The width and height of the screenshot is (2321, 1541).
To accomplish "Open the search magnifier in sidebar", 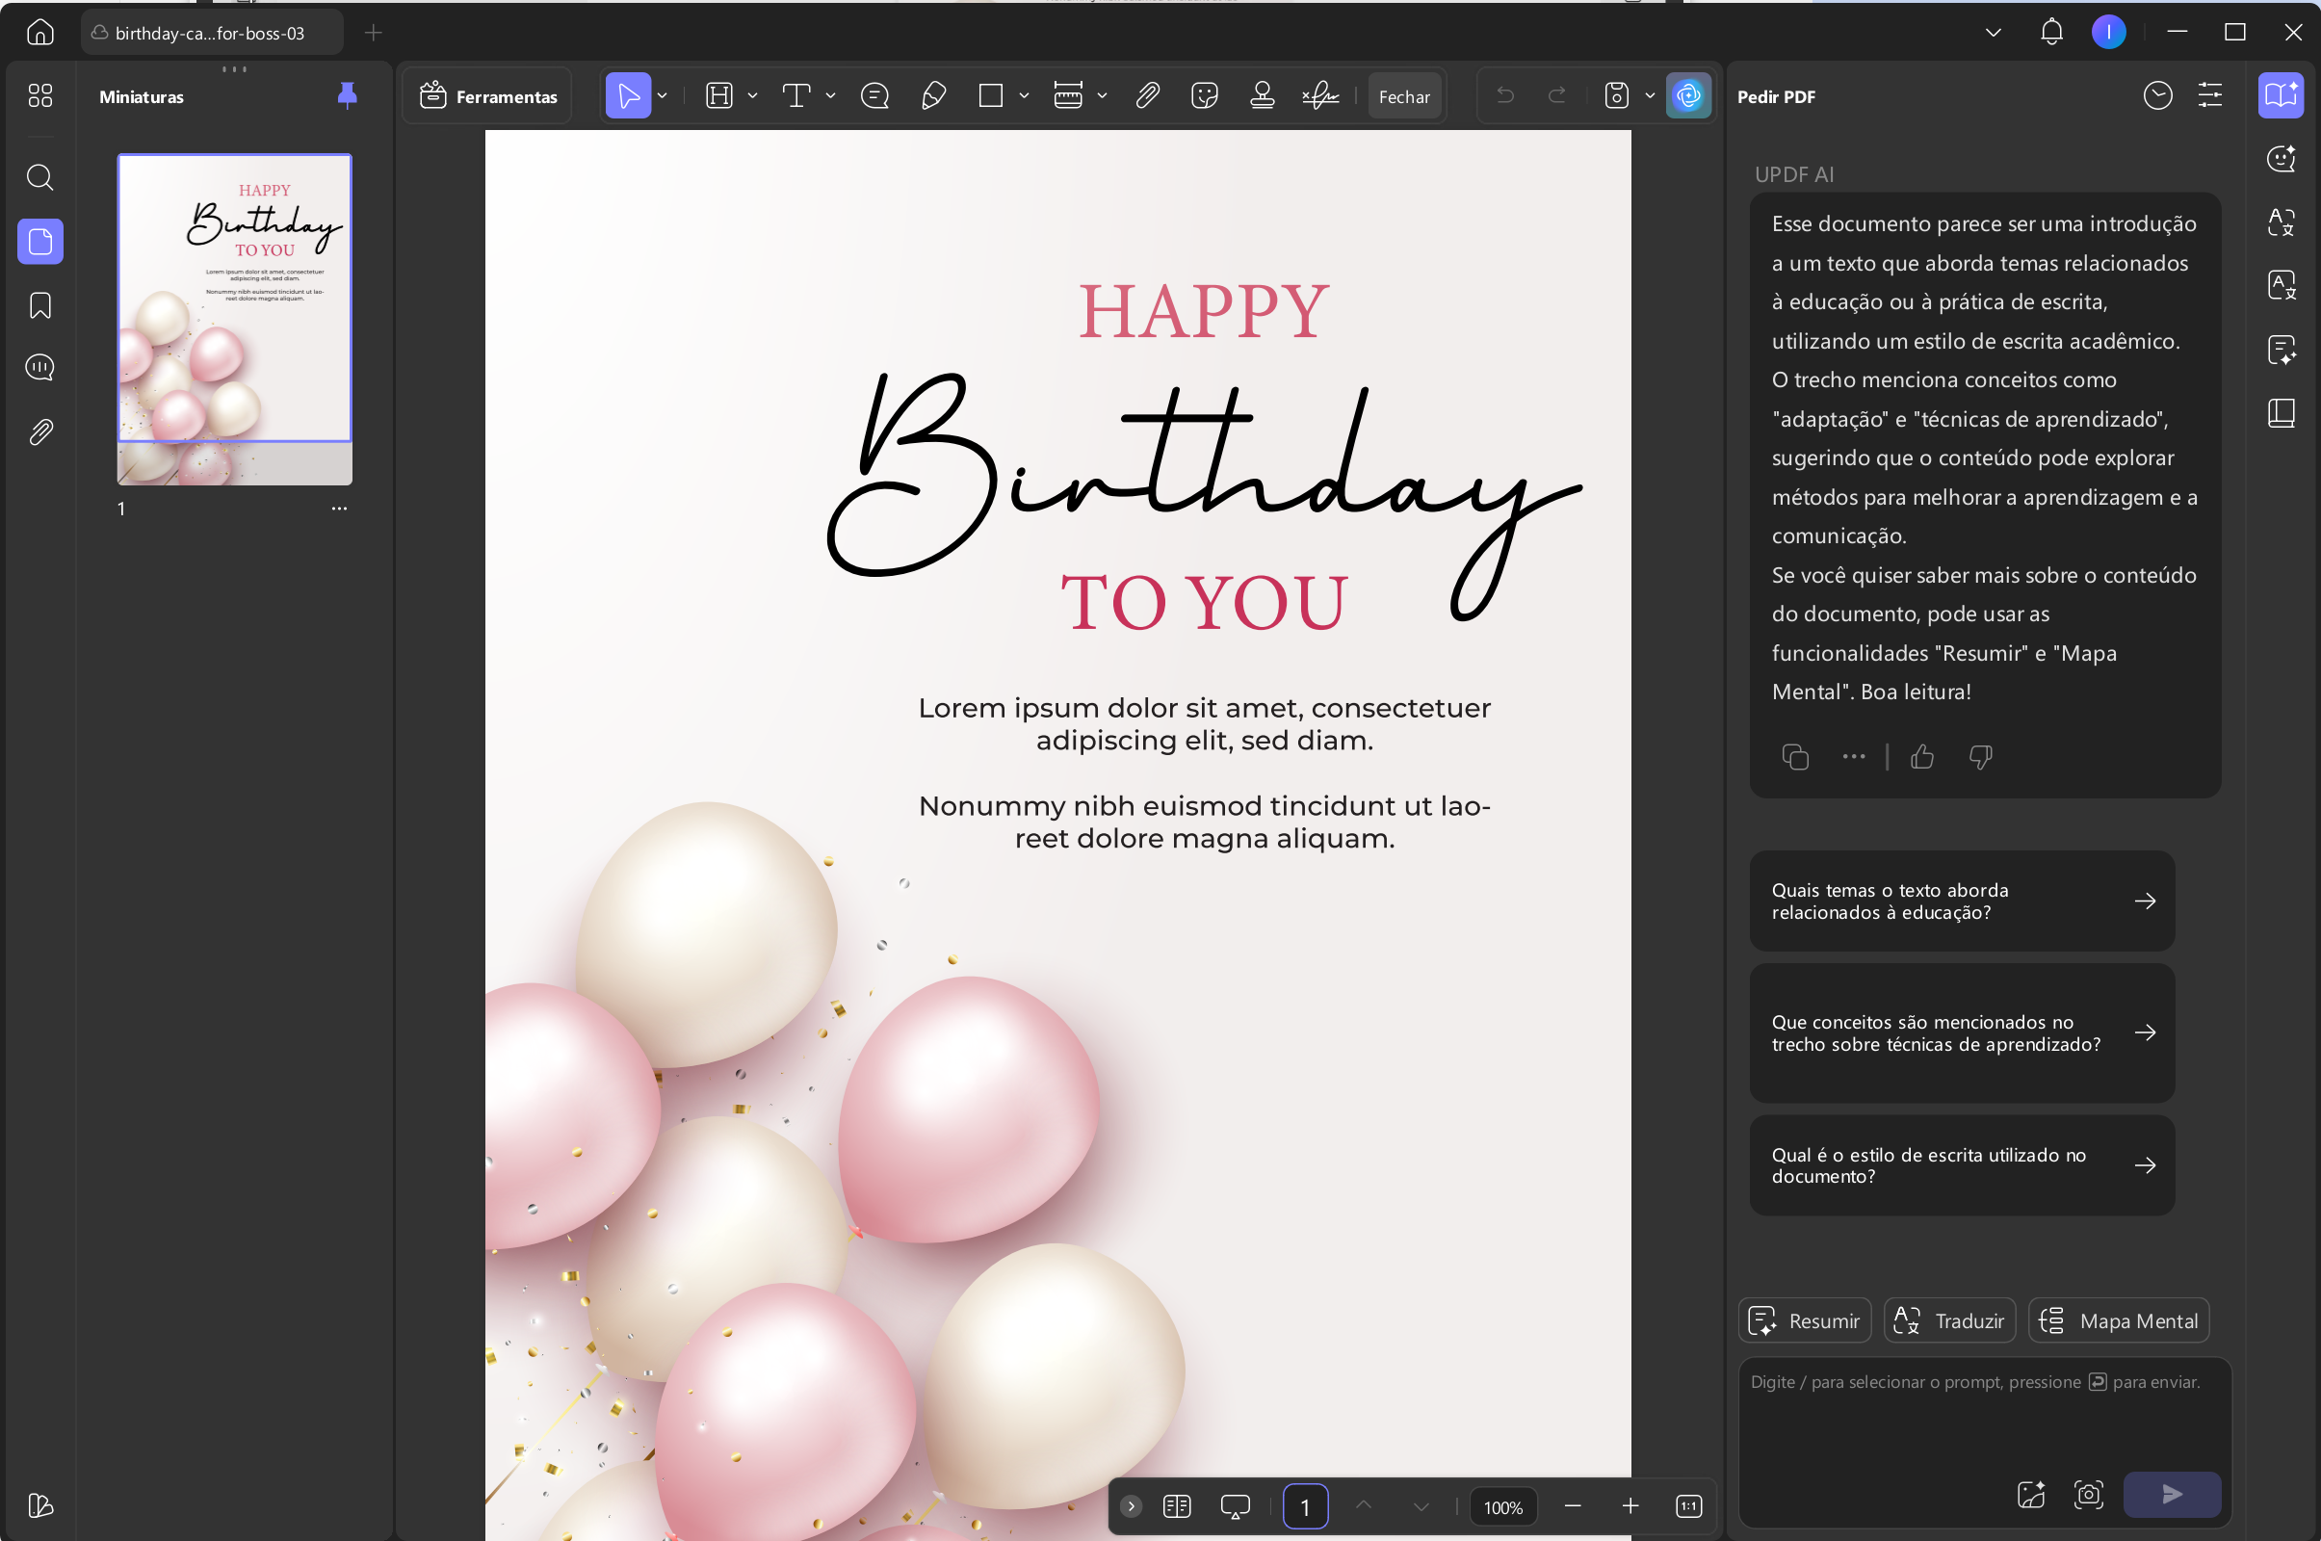I will [40, 177].
